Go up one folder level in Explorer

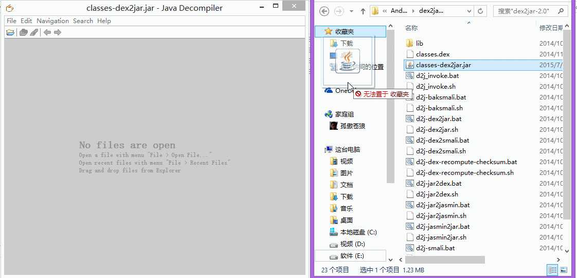[x=363, y=11]
